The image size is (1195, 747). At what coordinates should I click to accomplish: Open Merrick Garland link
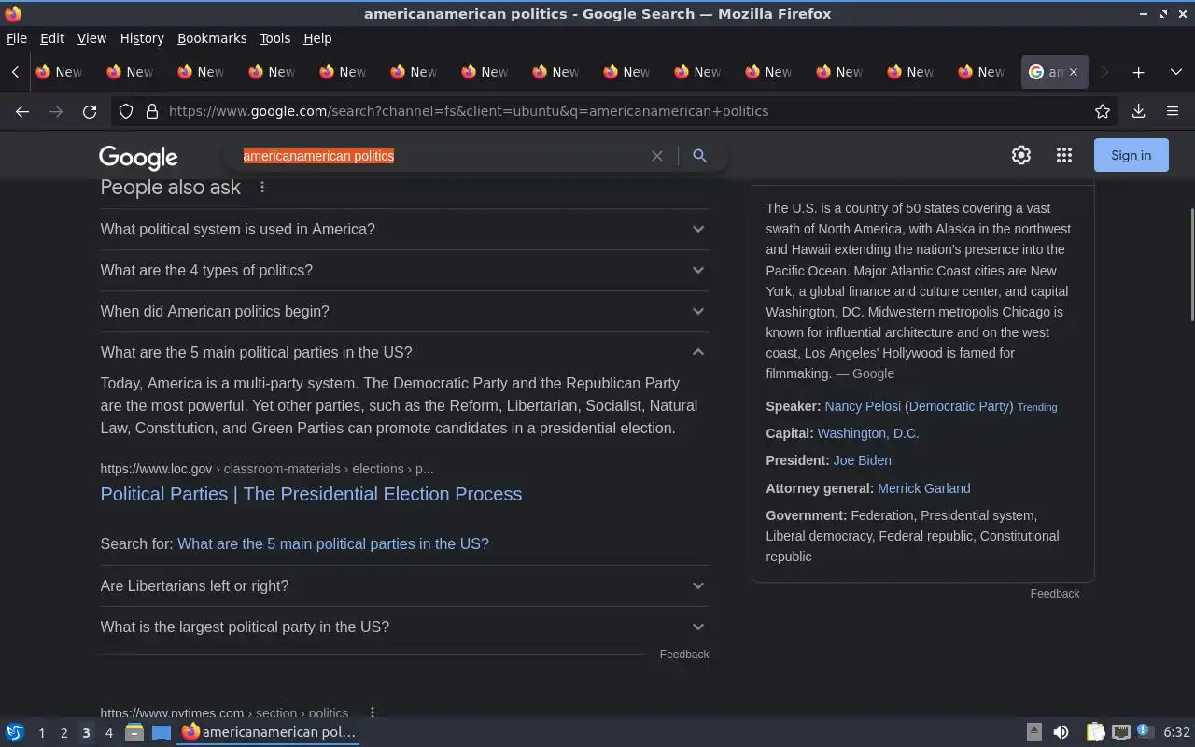(x=923, y=488)
